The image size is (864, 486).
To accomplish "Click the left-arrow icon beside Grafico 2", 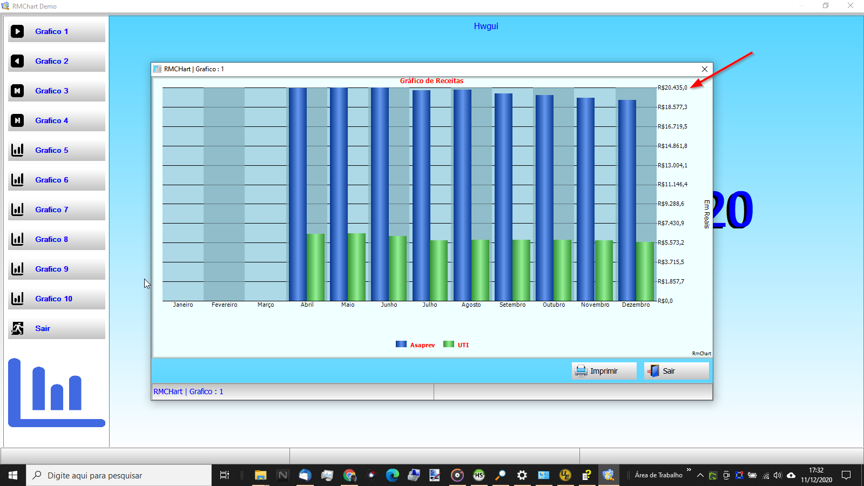I will tap(17, 61).
